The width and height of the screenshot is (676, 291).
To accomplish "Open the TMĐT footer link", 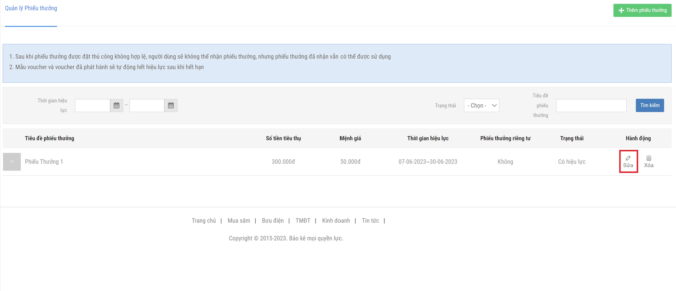I will pos(303,221).
